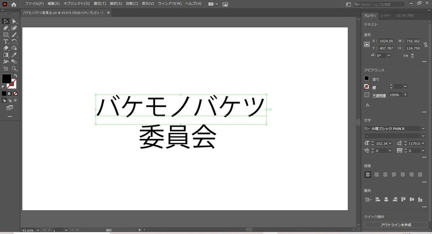Image resolution: width=432 pixels, height=234 pixels.
Task: Select the Direct Selection tool (white arrow)
Action: 14,21
